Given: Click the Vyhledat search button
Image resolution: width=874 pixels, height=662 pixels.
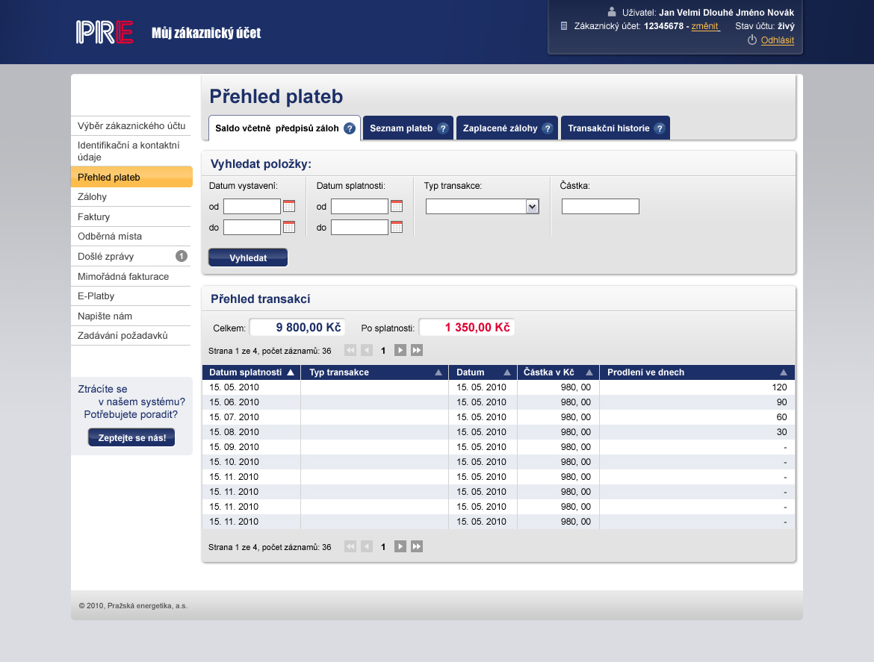Looking at the screenshot, I should (248, 257).
